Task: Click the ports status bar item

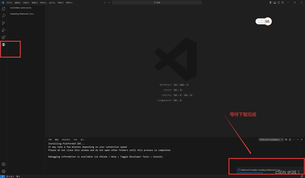Action: point(18,177)
